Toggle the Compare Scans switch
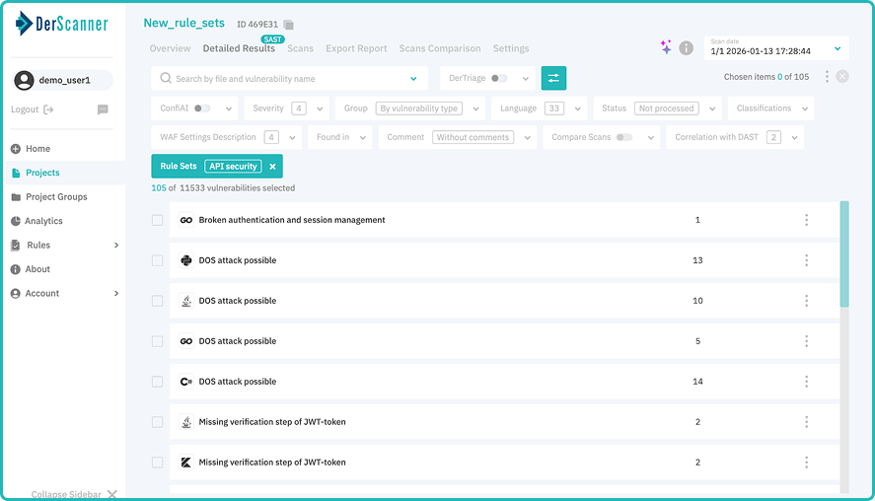The image size is (875, 501). coord(623,137)
